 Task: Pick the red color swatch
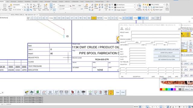pyautogui.click(x=161, y=89)
